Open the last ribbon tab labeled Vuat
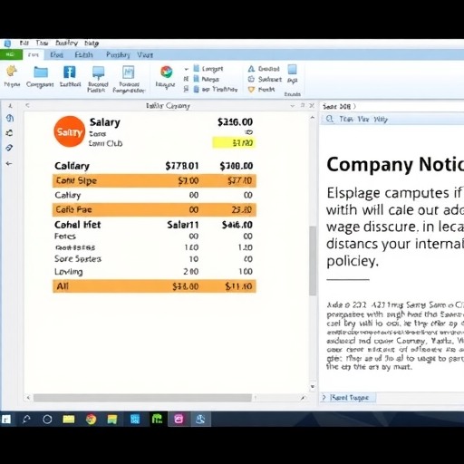464x464 pixels. click(x=145, y=55)
